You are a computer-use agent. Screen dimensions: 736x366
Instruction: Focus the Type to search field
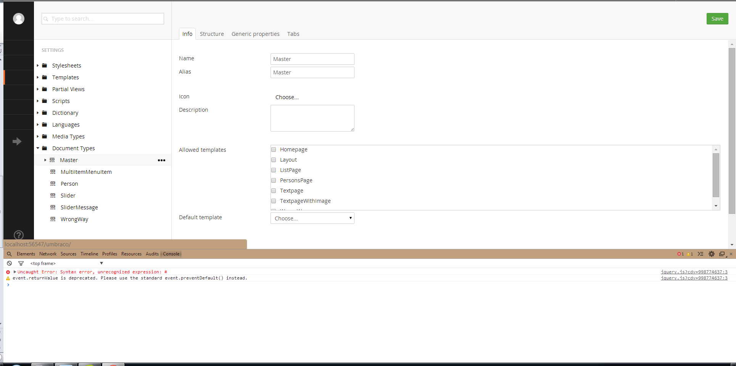103,19
